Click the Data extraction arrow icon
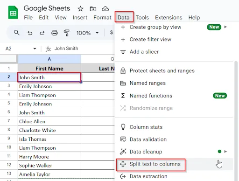The height and width of the screenshot is (181, 239). pyautogui.click(x=123, y=176)
